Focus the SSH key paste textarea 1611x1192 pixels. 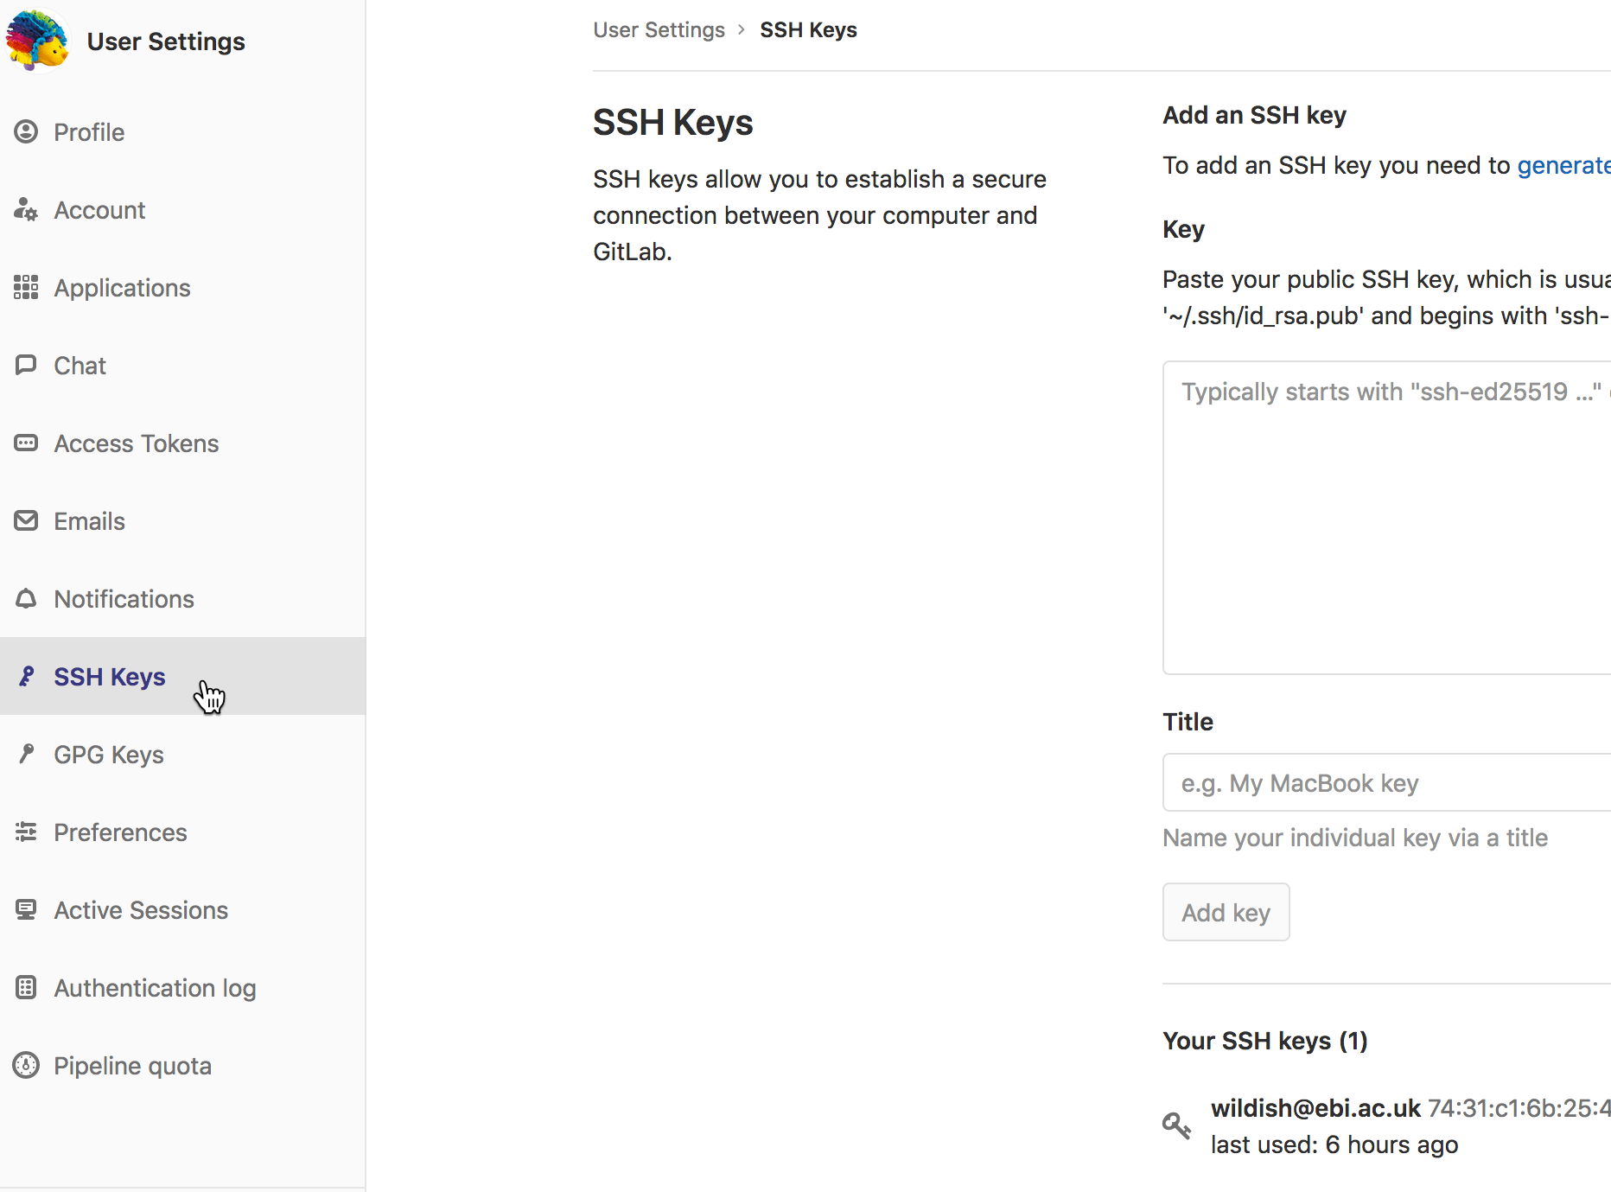click(1383, 516)
